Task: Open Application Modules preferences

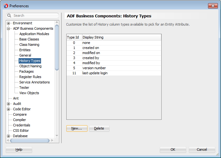Action: click(x=34, y=34)
